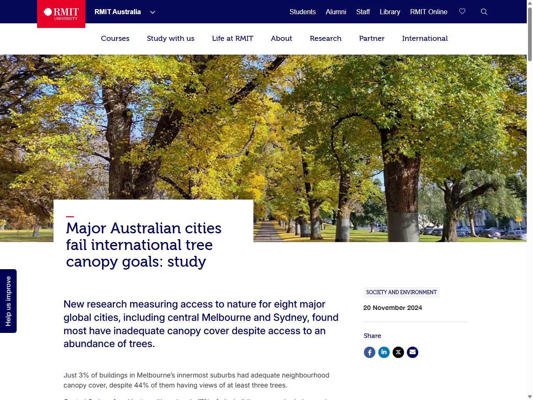Open the Help us improve feedback panel
Image resolution: width=533 pixels, height=400 pixels.
pyautogui.click(x=8, y=301)
